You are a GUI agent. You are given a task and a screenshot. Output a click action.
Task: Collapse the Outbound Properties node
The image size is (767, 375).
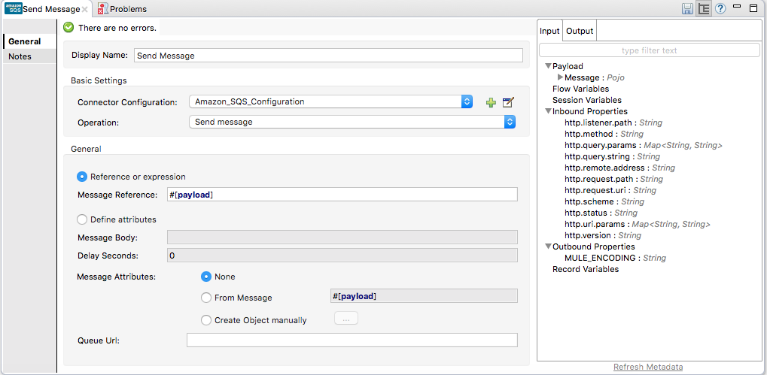[x=549, y=246]
